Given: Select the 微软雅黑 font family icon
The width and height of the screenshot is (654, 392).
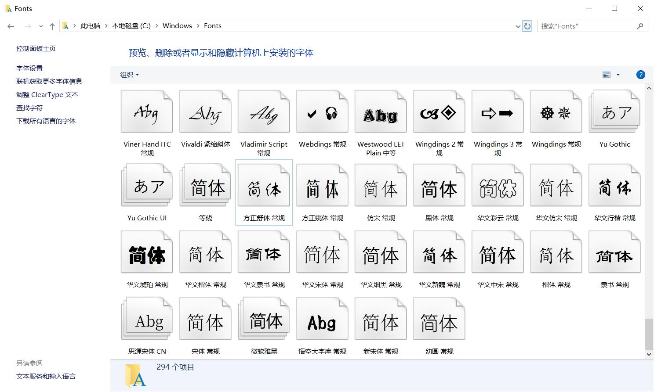Looking at the screenshot, I should 264,319.
